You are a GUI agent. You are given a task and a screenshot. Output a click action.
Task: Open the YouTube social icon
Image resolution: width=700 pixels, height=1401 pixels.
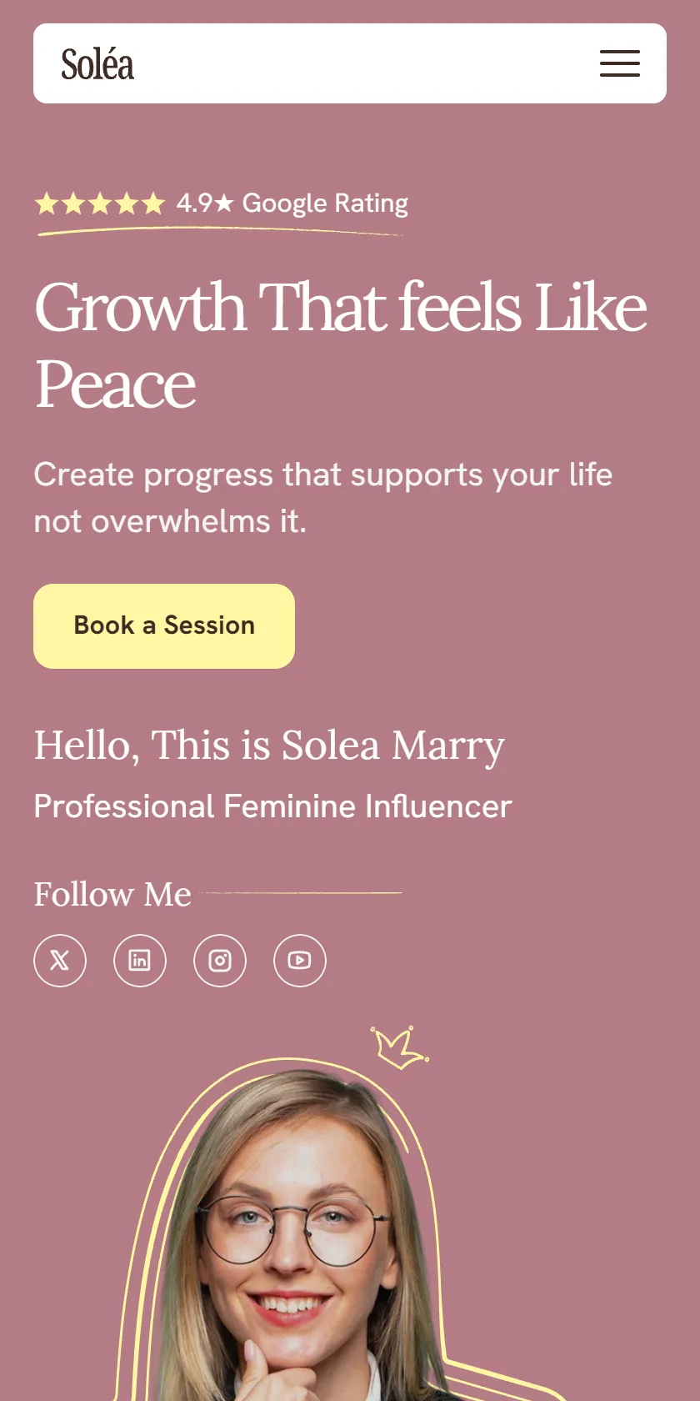click(x=300, y=961)
